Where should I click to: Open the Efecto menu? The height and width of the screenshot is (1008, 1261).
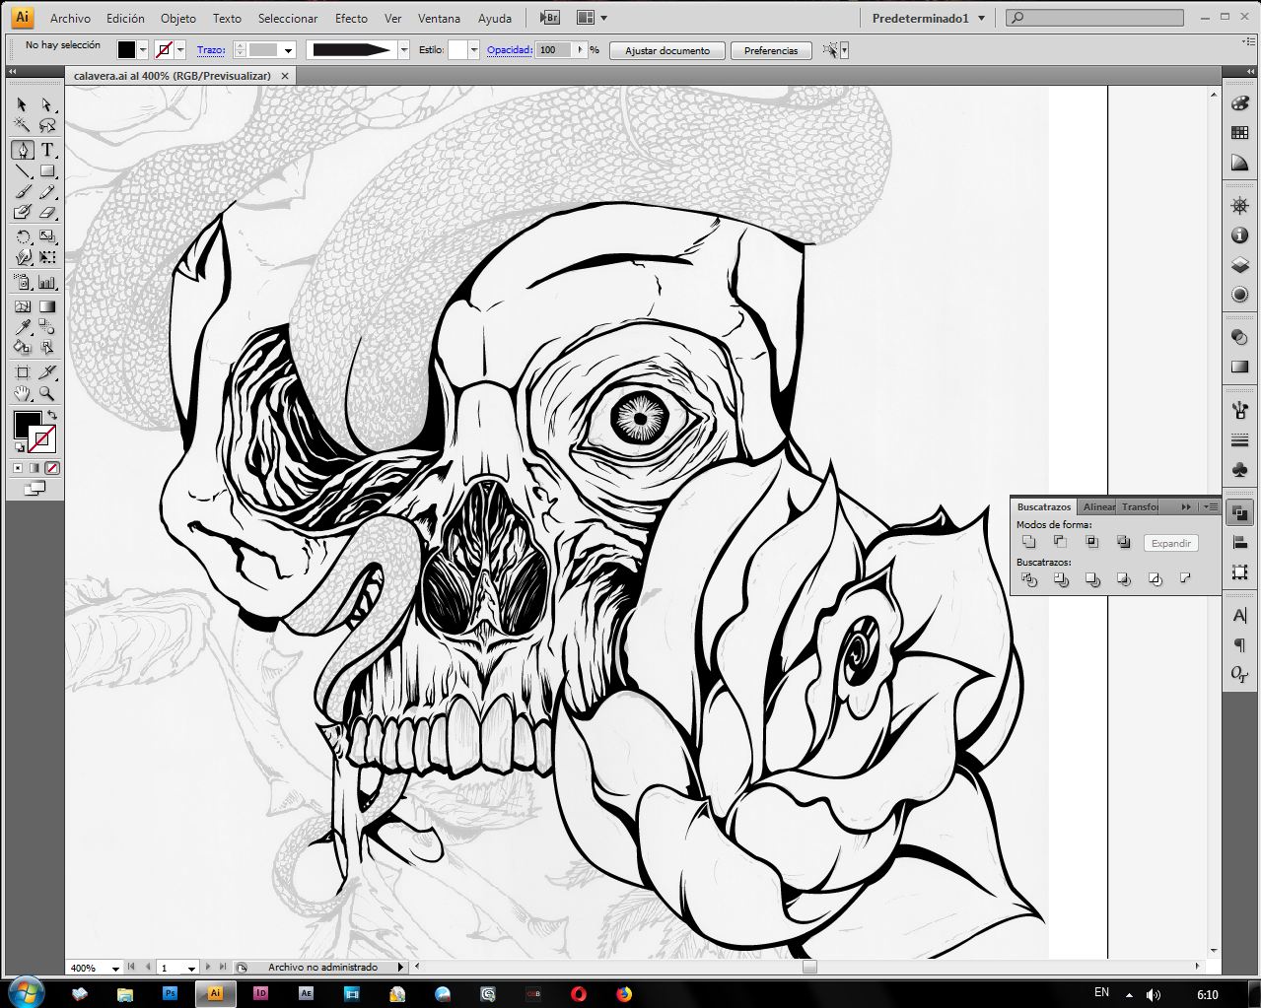click(351, 18)
